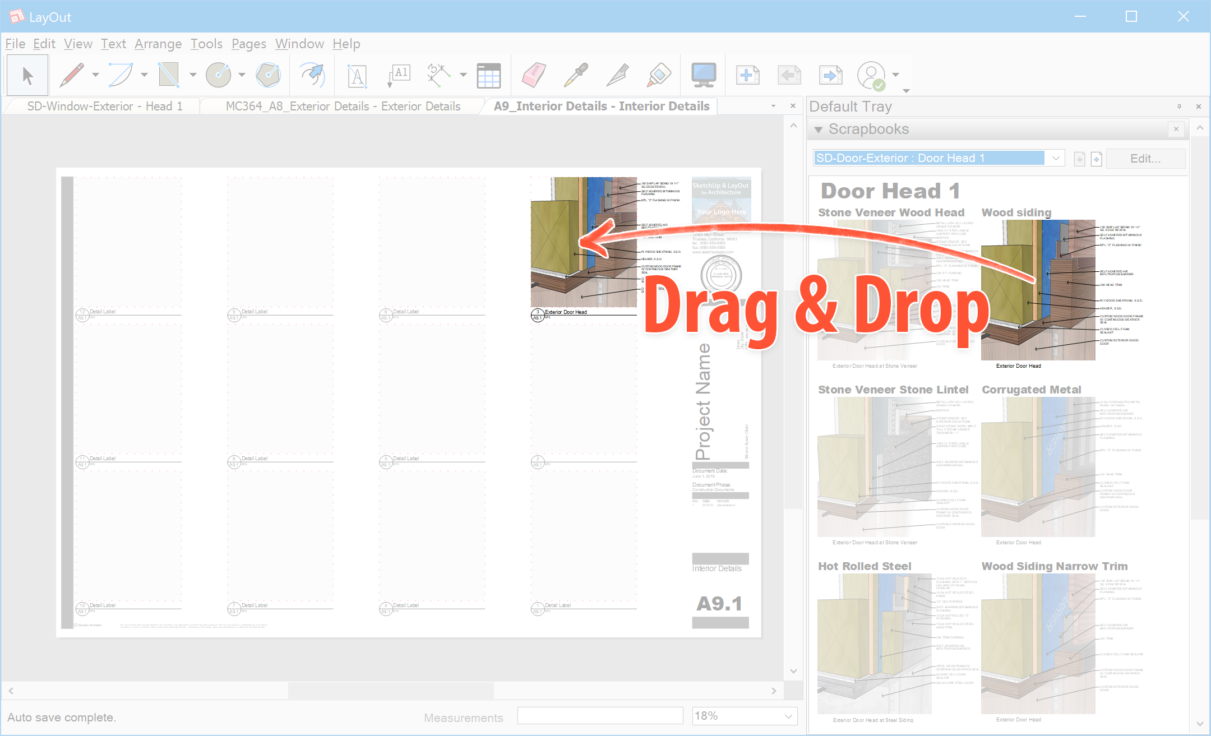
Task: Open the scrapbook selection dropdown
Action: coord(1056,158)
